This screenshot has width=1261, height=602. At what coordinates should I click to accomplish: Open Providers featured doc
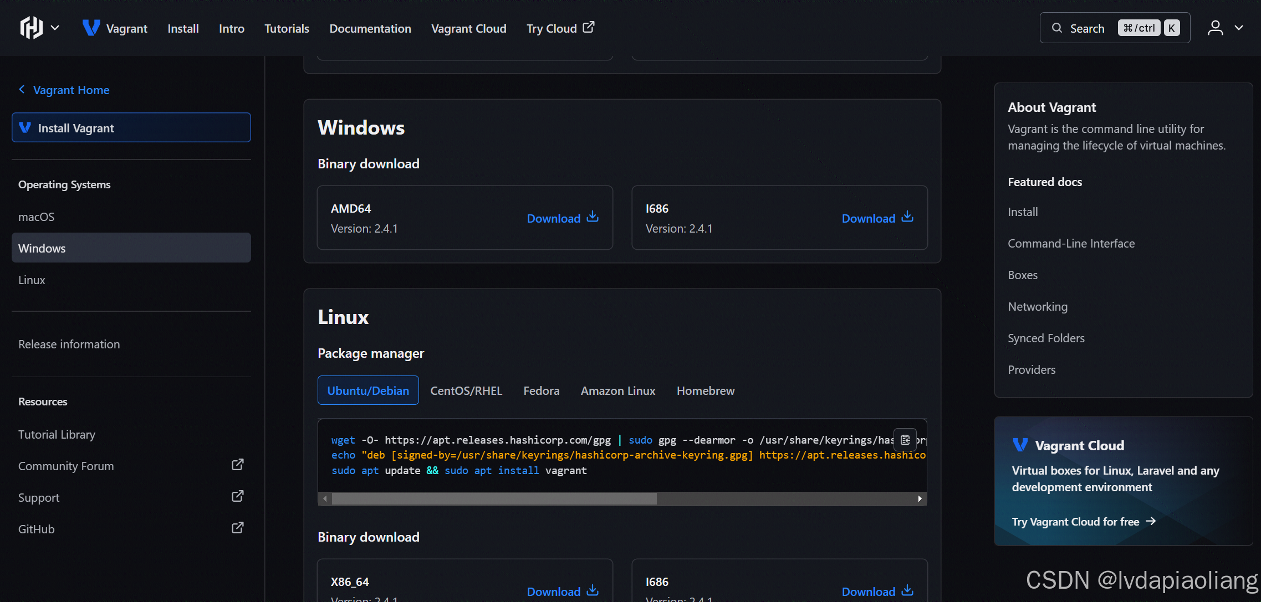pyautogui.click(x=1032, y=369)
